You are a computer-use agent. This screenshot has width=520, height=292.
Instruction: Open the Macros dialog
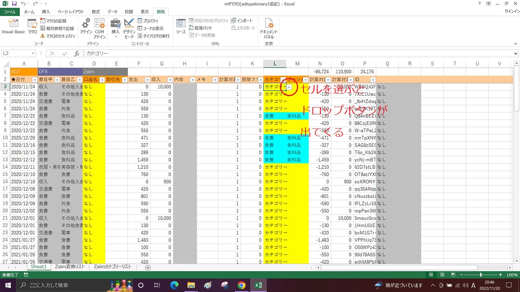(x=32, y=26)
